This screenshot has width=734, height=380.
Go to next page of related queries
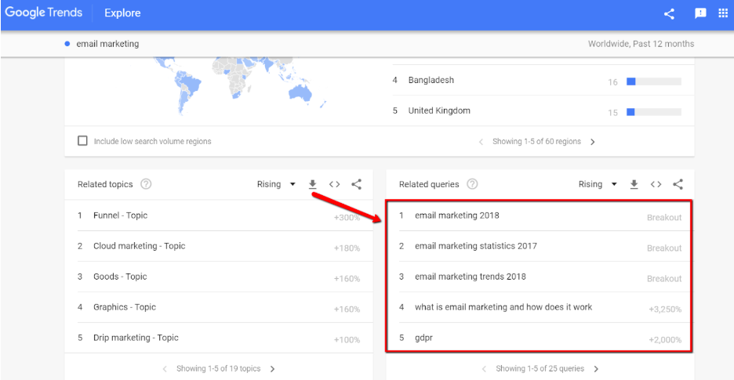[x=596, y=369]
